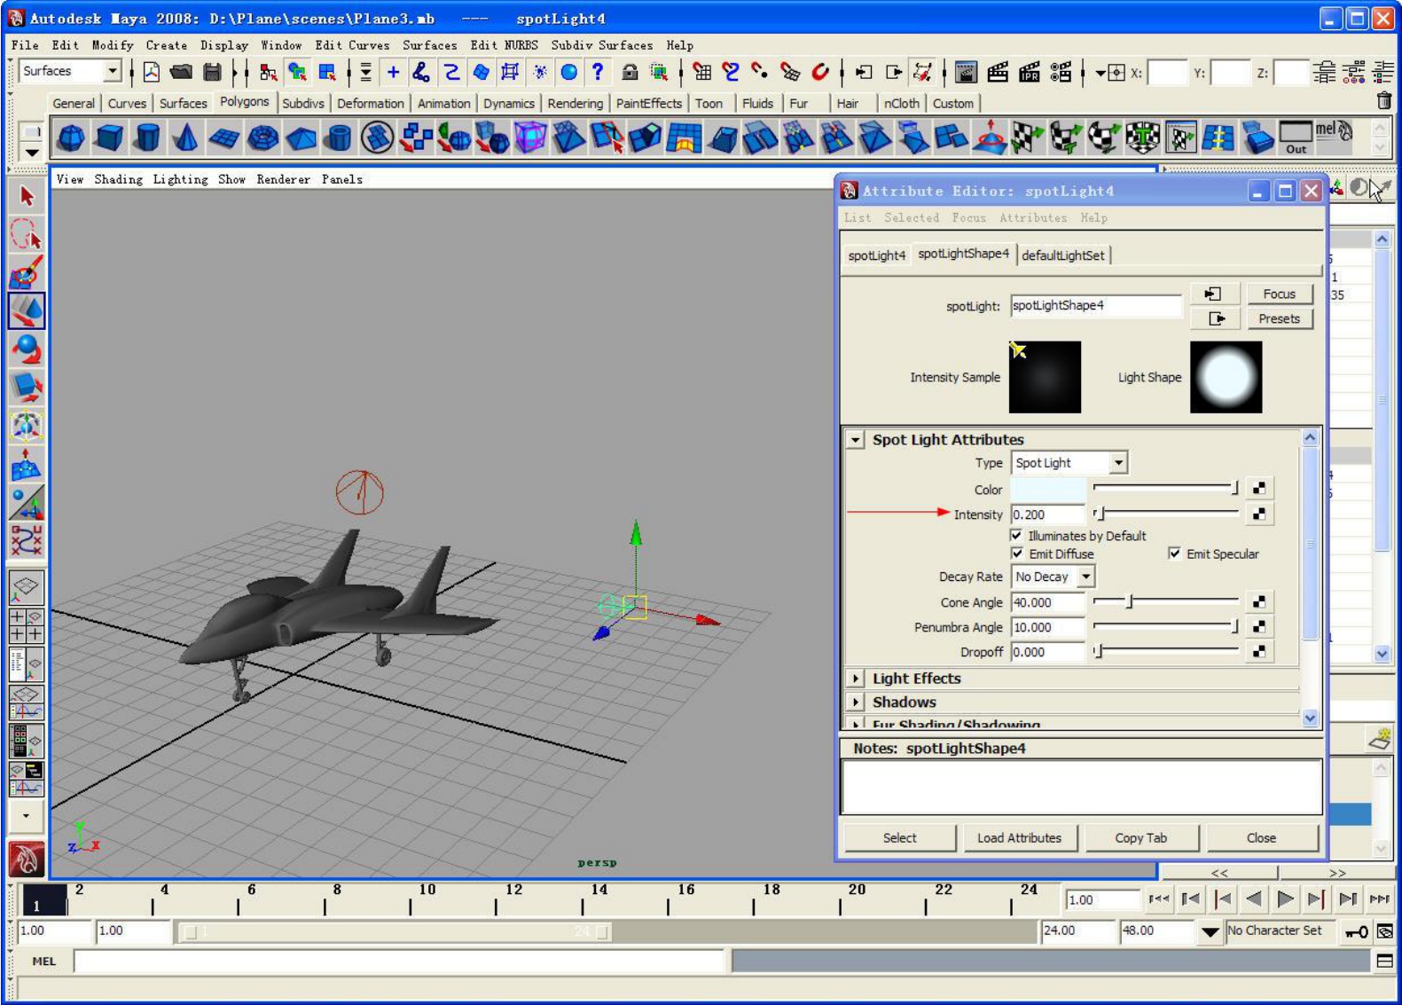Click the Copy Tab button
1402x1005 pixels.
pos(1140,837)
